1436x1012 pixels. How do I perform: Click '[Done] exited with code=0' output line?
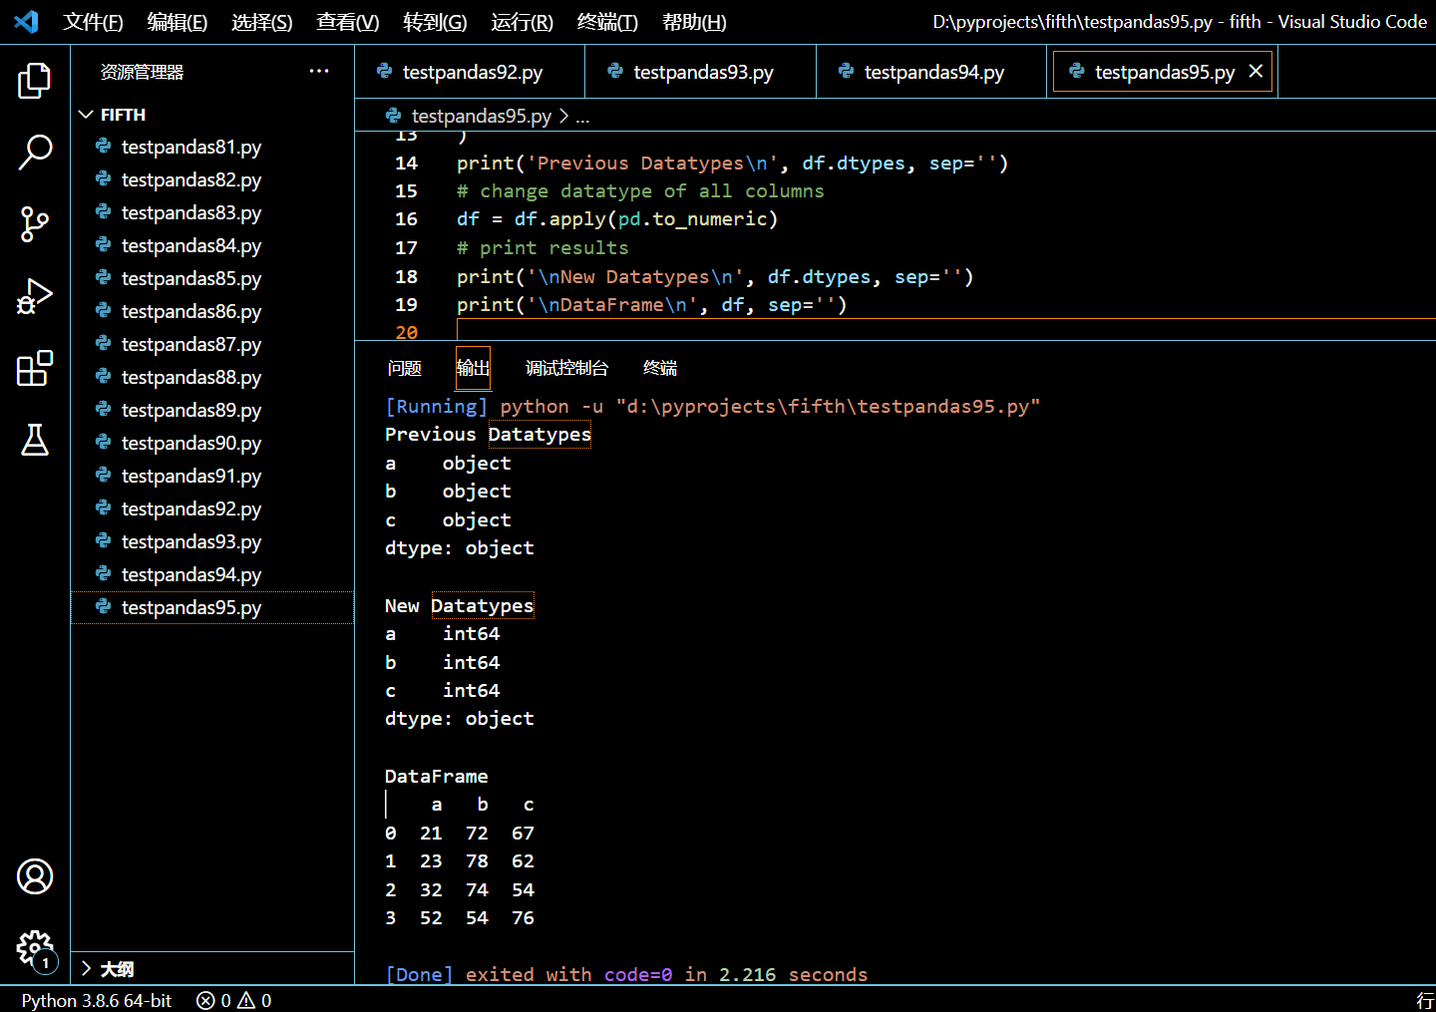pos(626,974)
